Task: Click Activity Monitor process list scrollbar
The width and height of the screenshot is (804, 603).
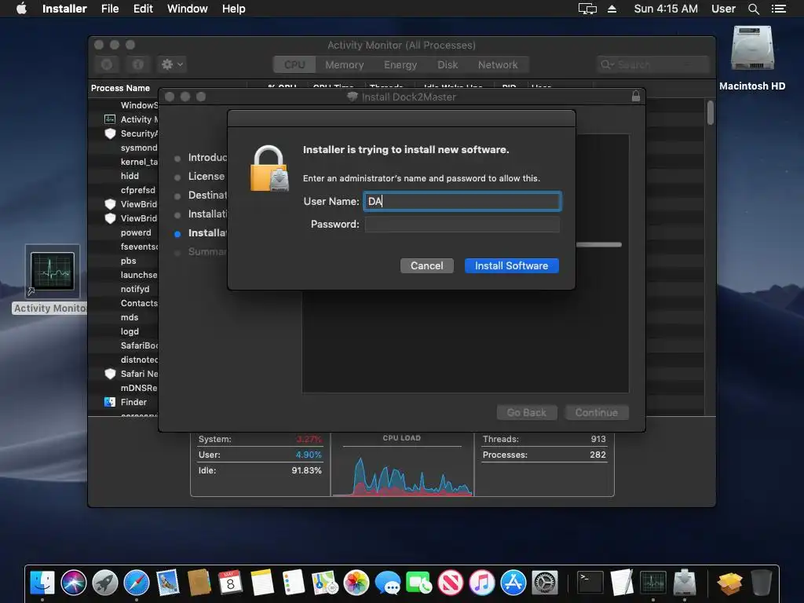Action: click(x=710, y=113)
